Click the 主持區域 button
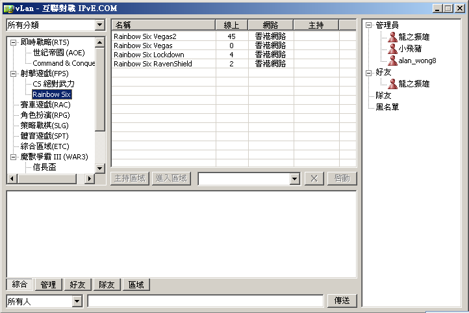The height and width of the screenshot is (313, 469). pos(130,178)
